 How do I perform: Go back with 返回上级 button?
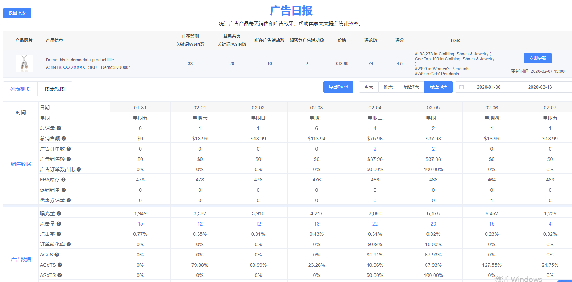(x=17, y=13)
